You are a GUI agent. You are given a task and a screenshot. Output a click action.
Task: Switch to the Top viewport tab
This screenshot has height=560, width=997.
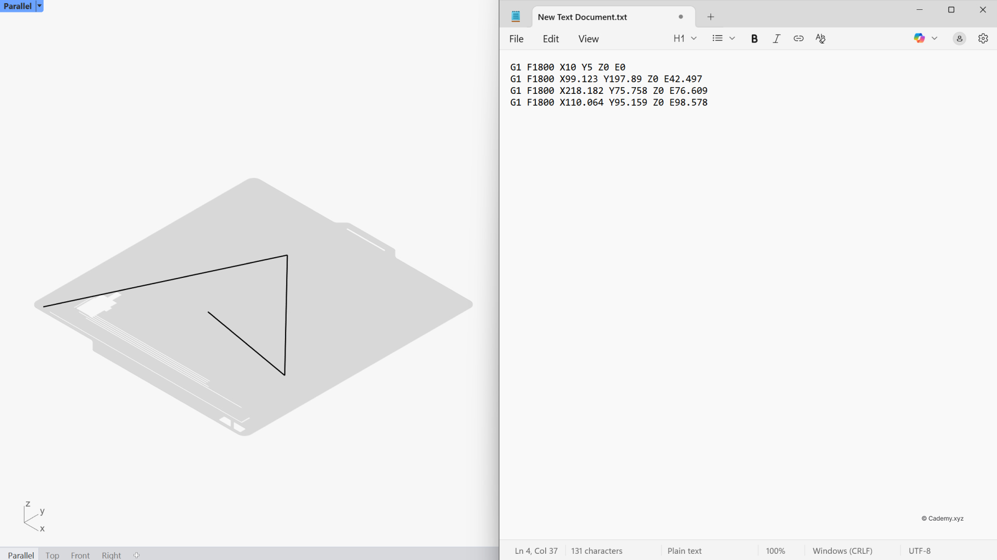[52, 555]
